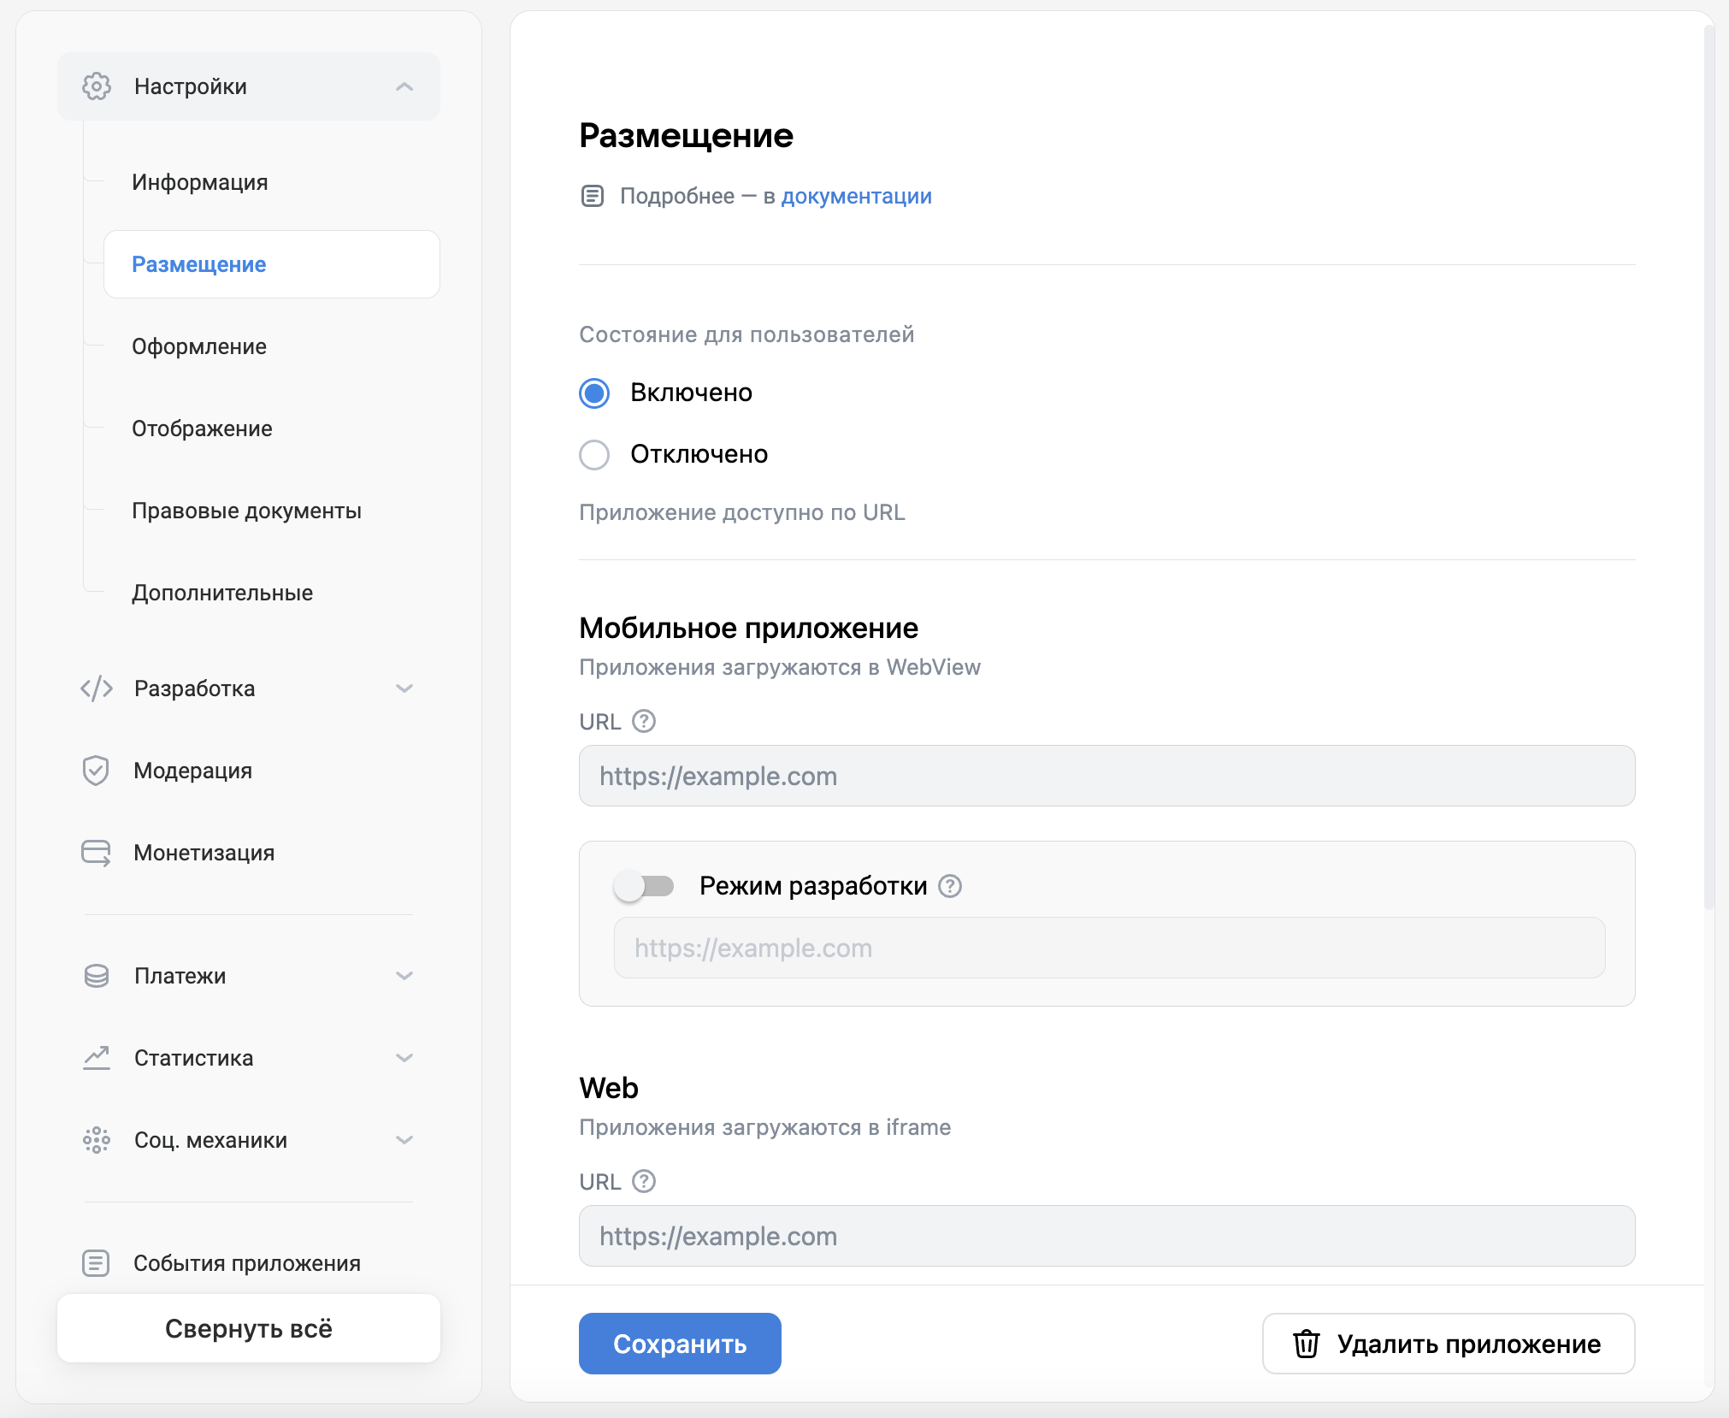The image size is (1729, 1418).
Task: Click the shield icon for Модерация
Action: coord(97,771)
